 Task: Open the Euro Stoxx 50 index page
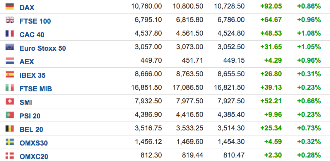[43, 48]
